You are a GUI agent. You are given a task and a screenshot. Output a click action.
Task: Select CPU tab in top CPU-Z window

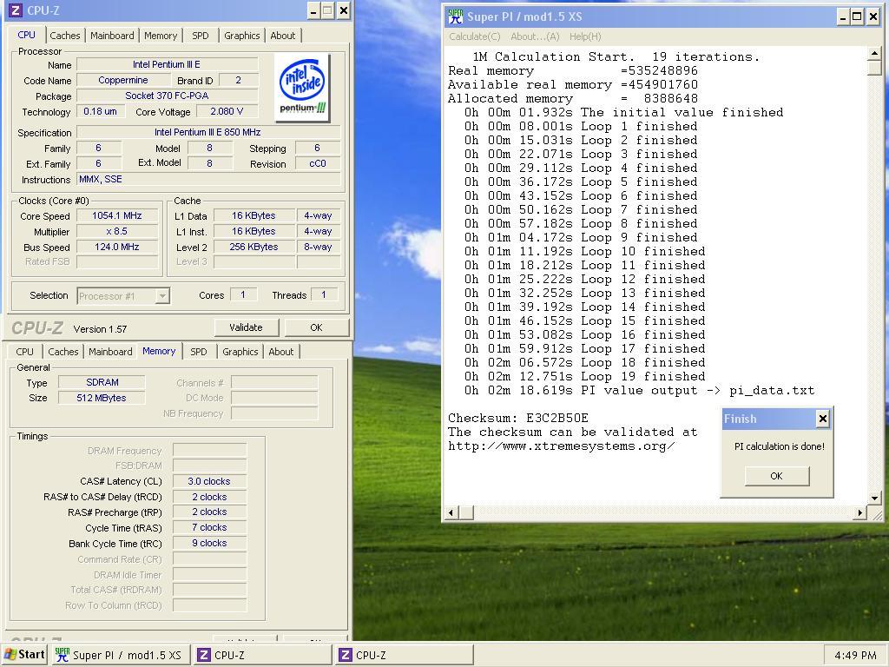(x=26, y=35)
